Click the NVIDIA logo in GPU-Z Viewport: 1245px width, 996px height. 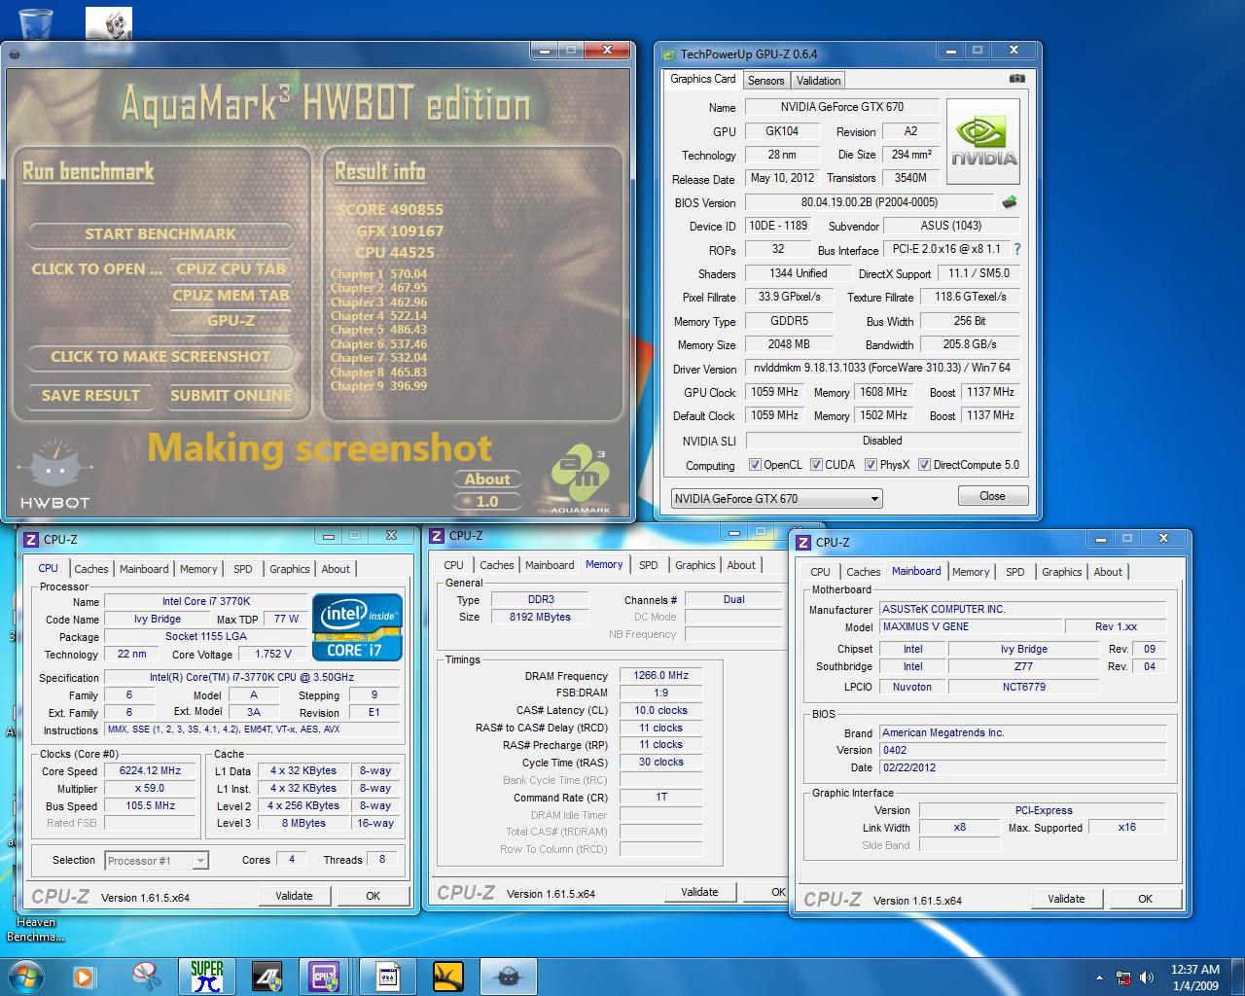click(983, 142)
